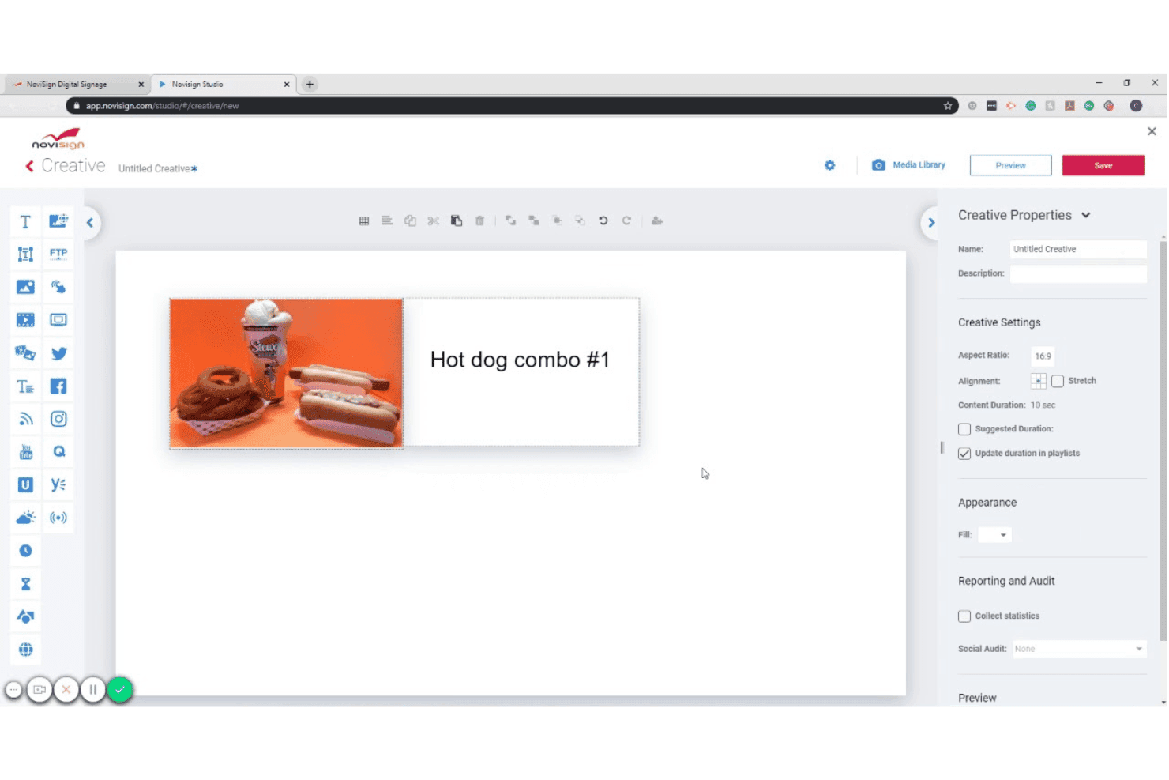Select the scrolling text ticker widget

coord(25,386)
